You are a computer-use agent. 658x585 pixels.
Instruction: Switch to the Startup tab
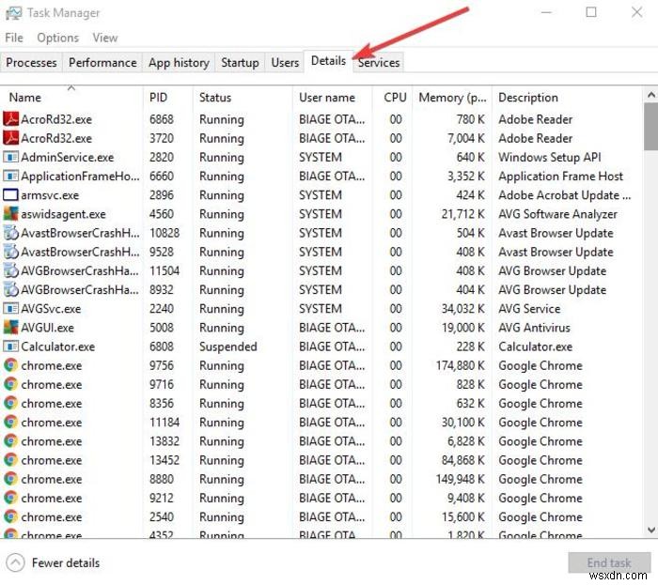click(x=240, y=62)
